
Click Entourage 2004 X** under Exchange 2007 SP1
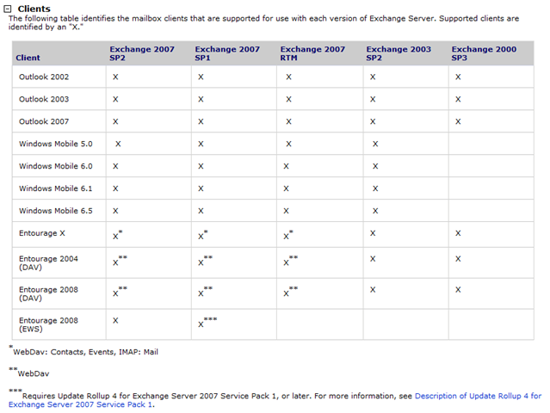pyautogui.click(x=205, y=261)
